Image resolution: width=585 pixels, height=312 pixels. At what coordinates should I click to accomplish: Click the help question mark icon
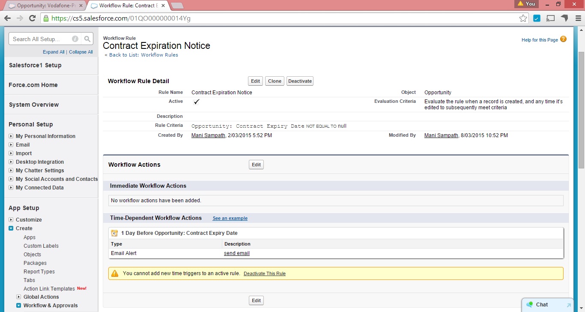[563, 39]
